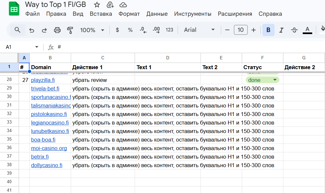Open the Arial font dropdown

[x=199, y=30]
